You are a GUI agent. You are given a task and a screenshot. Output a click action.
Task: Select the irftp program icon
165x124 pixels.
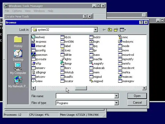click(x=34, y=64)
